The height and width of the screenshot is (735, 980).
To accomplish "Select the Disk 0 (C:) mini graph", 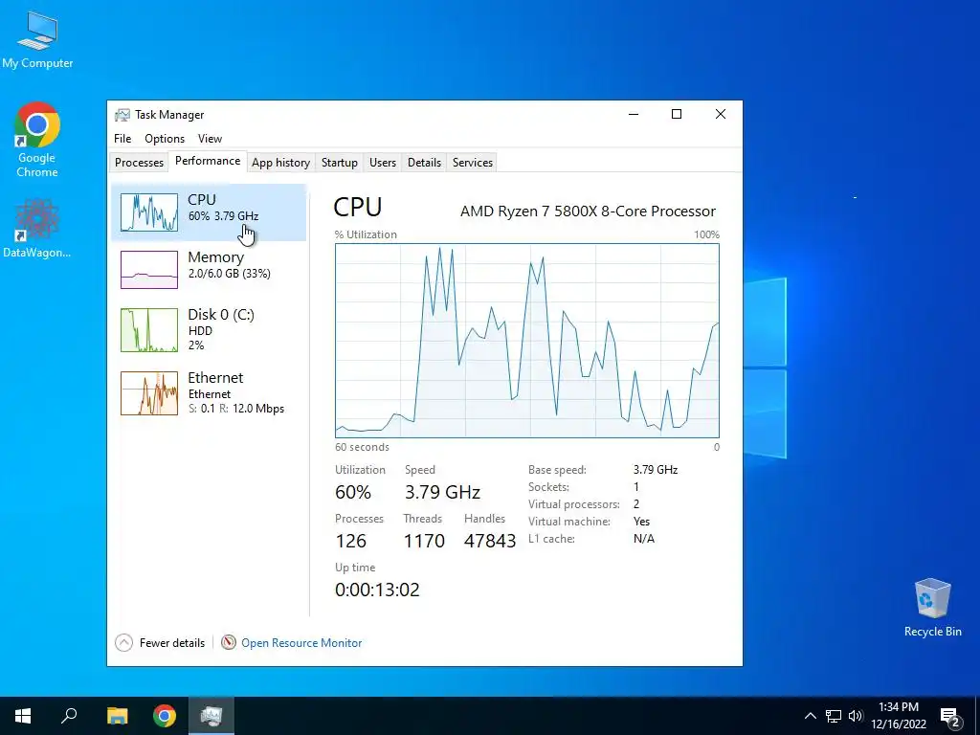I will coord(148,330).
